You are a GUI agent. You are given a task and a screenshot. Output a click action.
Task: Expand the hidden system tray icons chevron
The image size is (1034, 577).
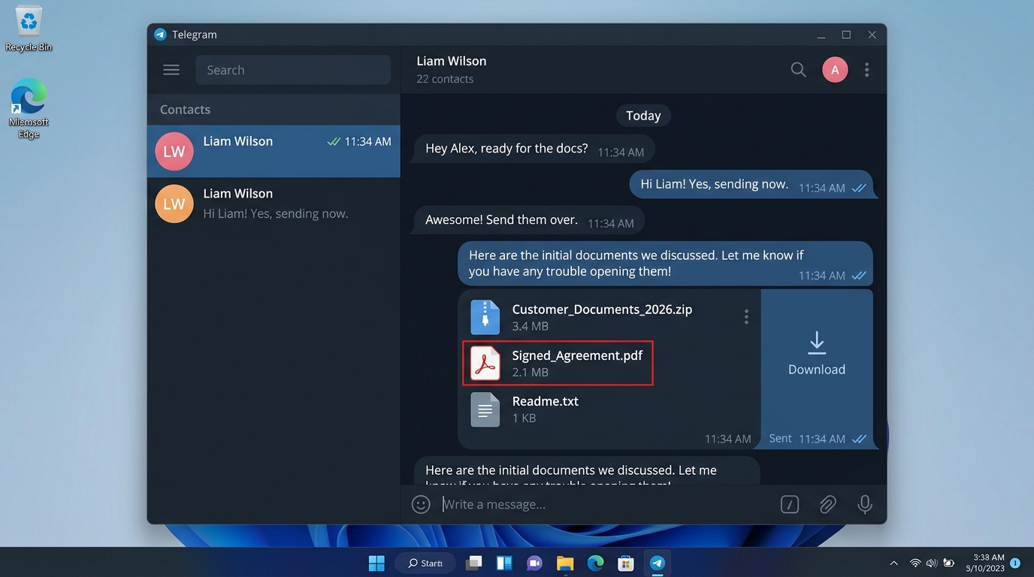(x=893, y=563)
